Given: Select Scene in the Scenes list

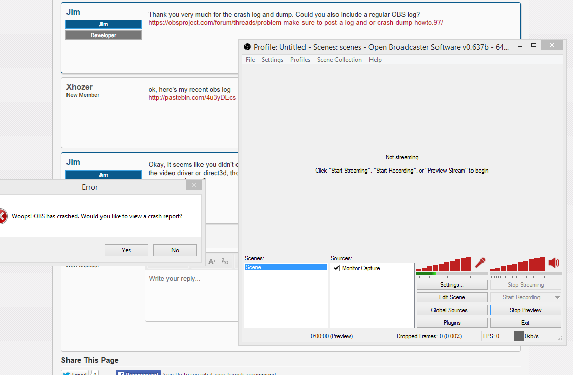Looking at the screenshot, I should (x=286, y=267).
